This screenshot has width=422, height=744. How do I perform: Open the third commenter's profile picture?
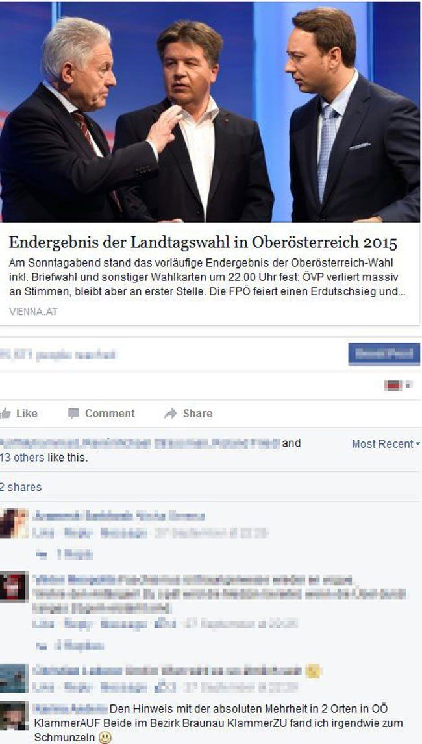pyautogui.click(x=14, y=678)
